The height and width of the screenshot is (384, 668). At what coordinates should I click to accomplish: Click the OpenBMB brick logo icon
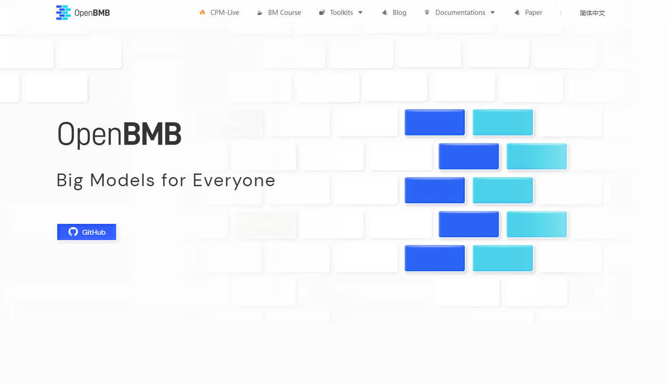pos(63,13)
